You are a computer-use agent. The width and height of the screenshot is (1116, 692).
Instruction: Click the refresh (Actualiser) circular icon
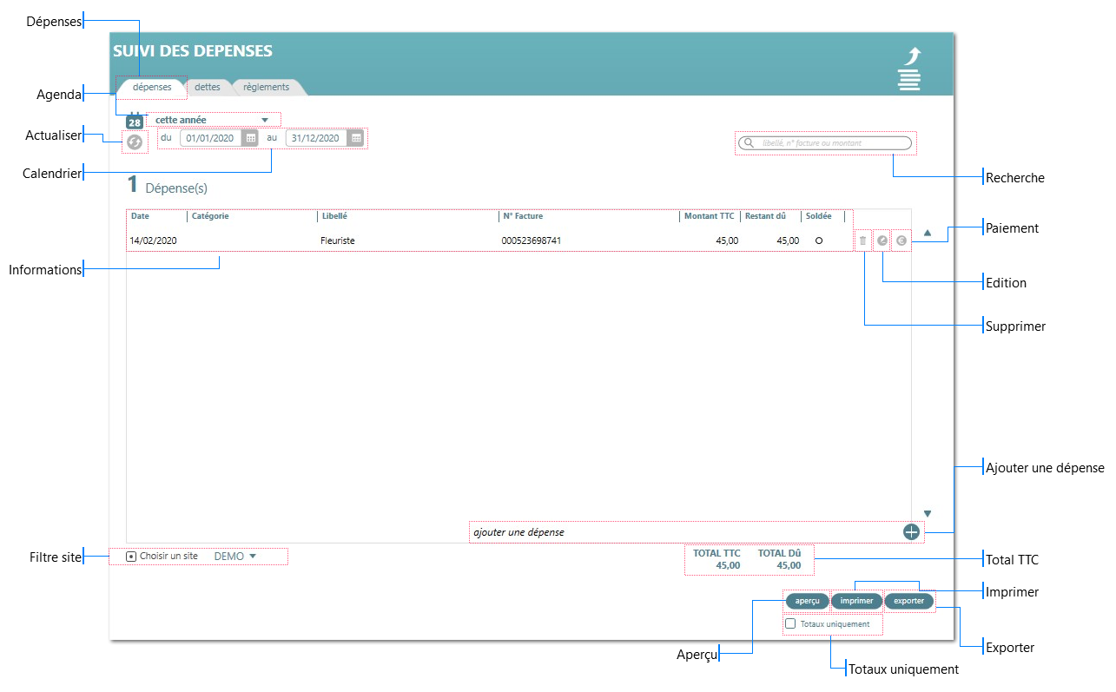pos(135,142)
